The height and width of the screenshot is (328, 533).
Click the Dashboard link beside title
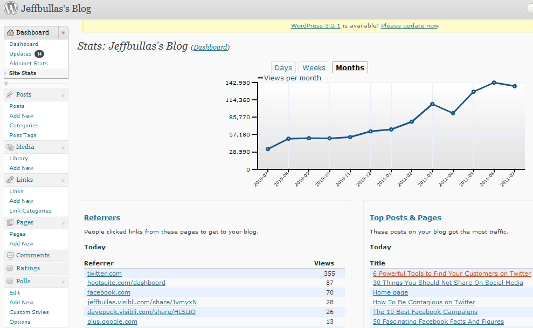click(x=210, y=47)
